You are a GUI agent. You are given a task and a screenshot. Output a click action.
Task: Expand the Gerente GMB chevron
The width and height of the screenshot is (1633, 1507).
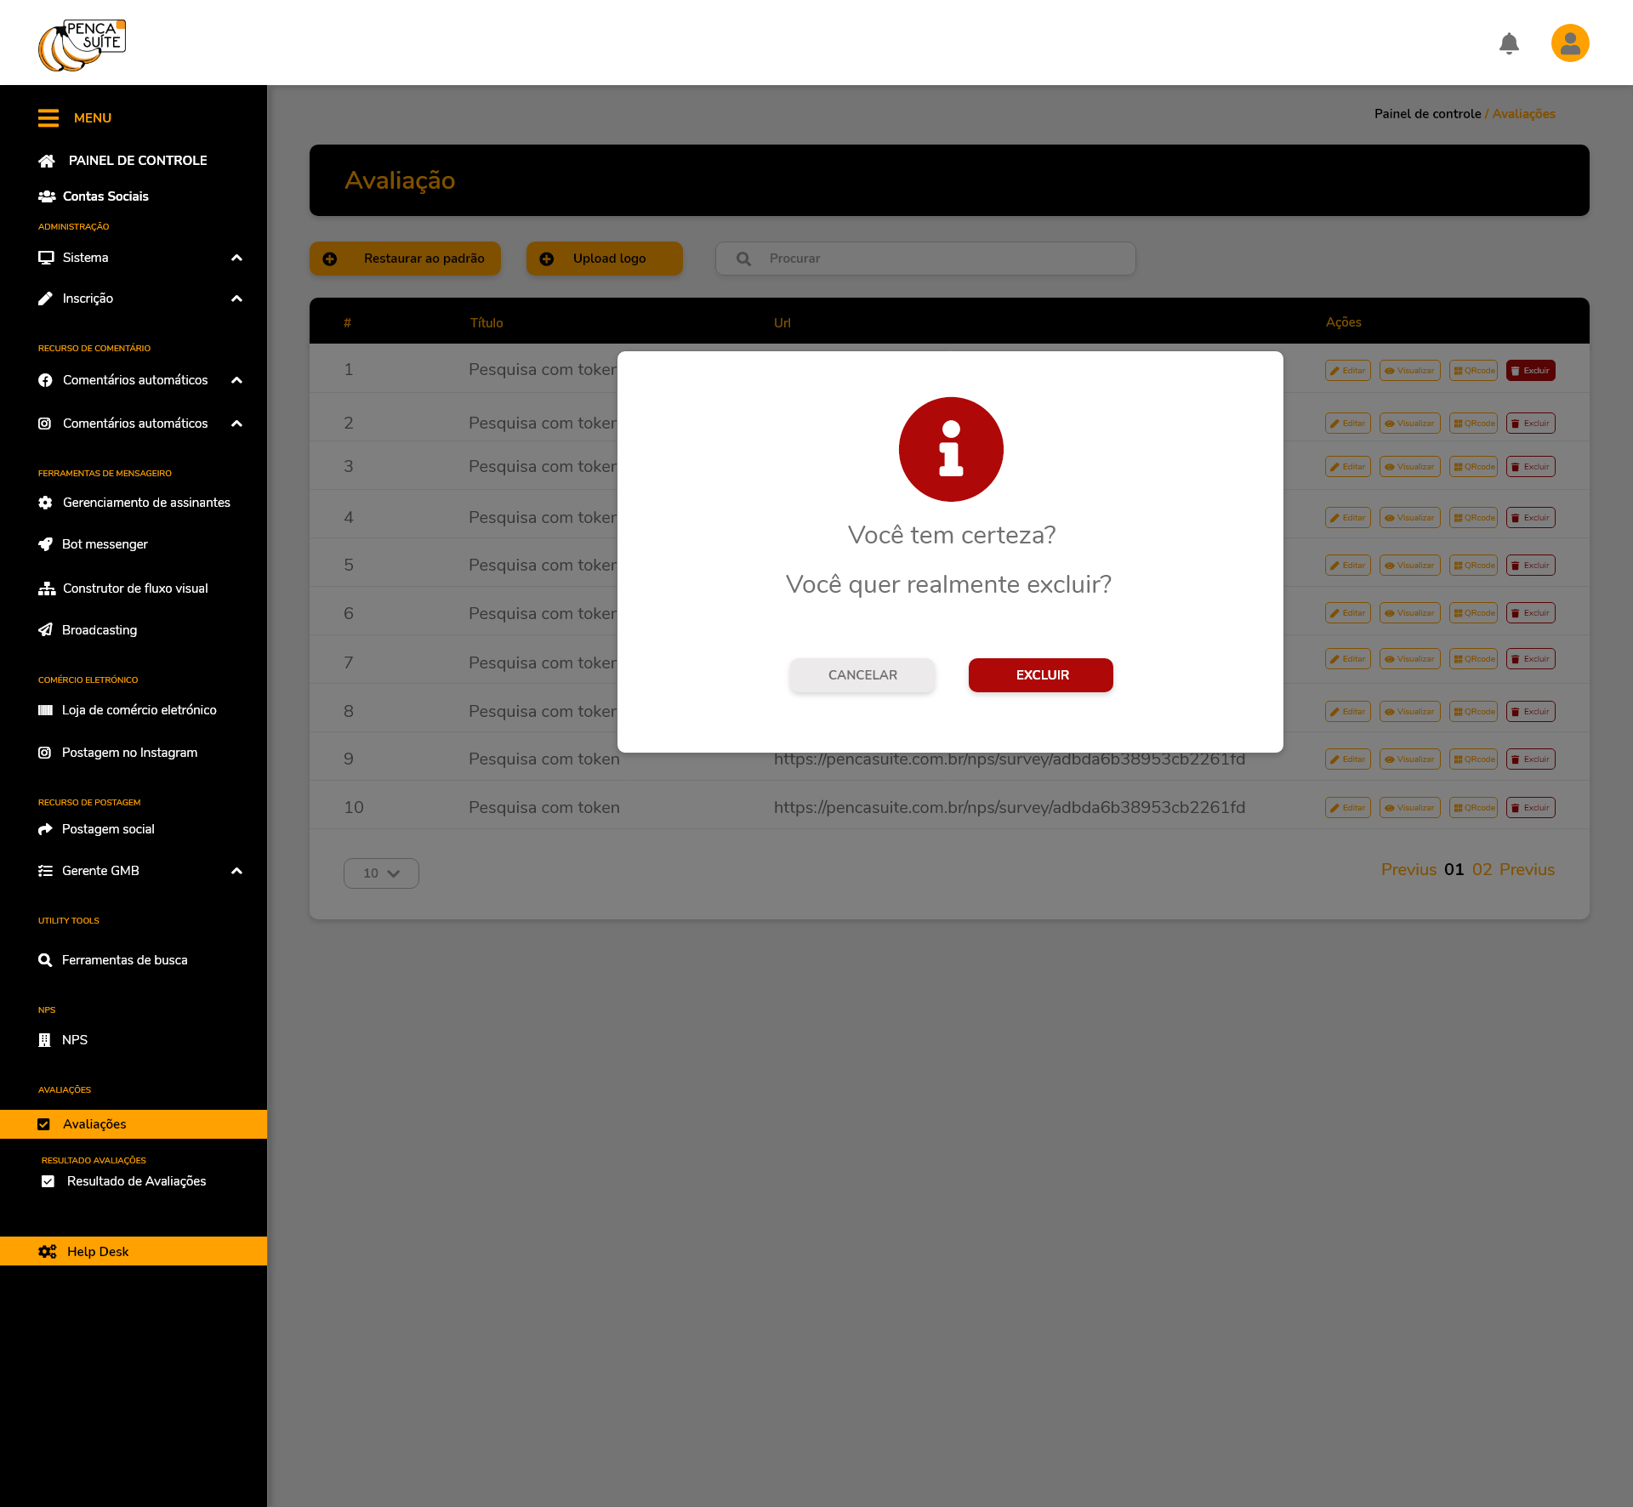(236, 871)
